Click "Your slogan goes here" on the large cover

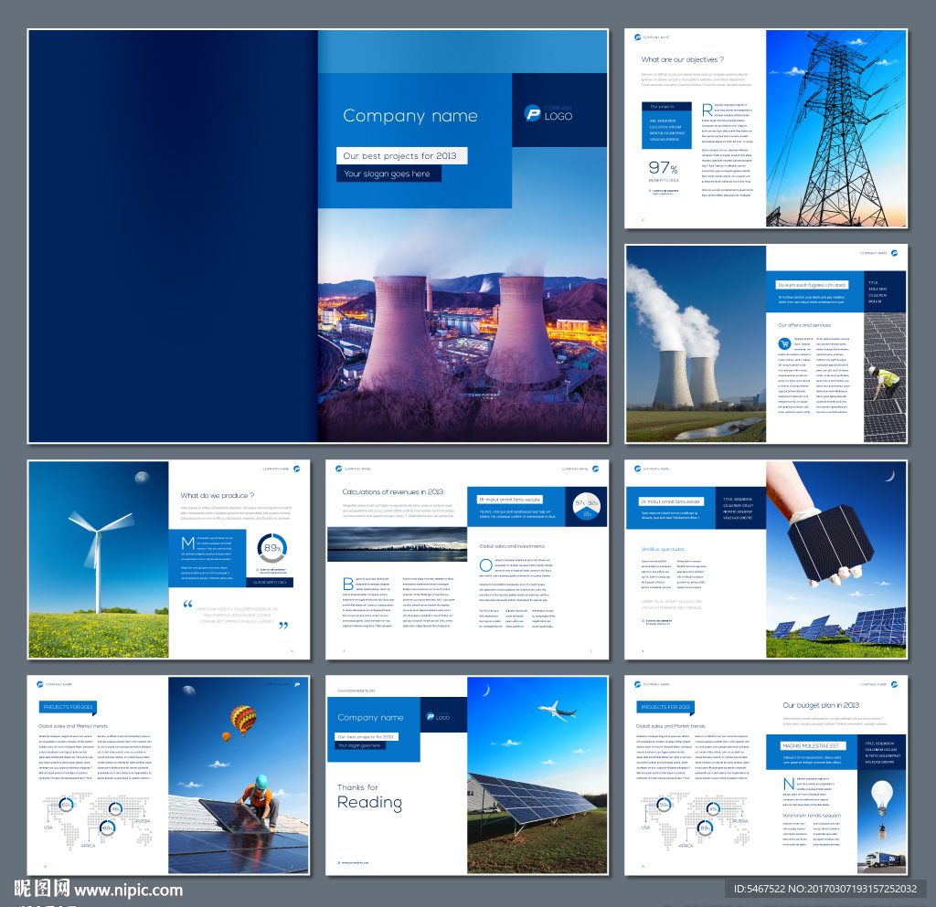click(x=388, y=174)
